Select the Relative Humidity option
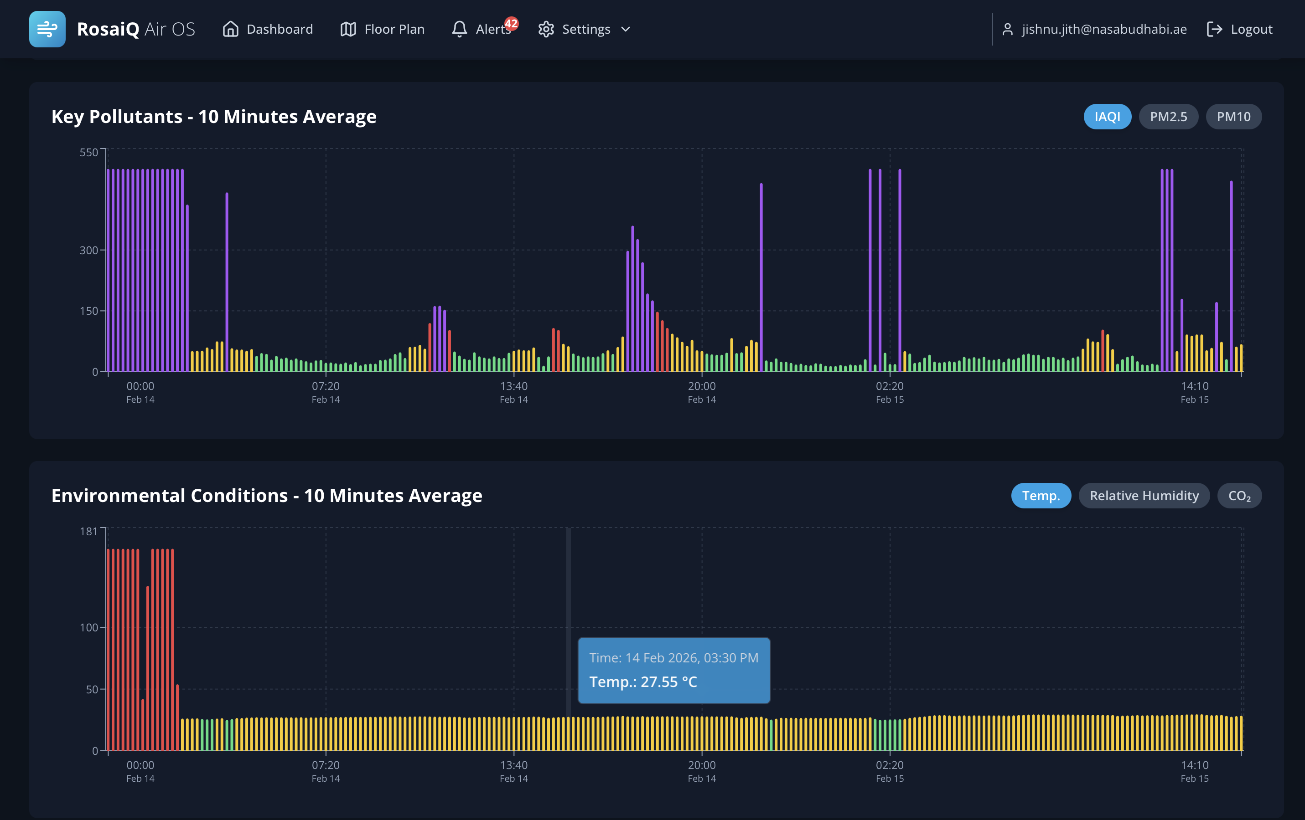The image size is (1305, 820). pyautogui.click(x=1144, y=495)
